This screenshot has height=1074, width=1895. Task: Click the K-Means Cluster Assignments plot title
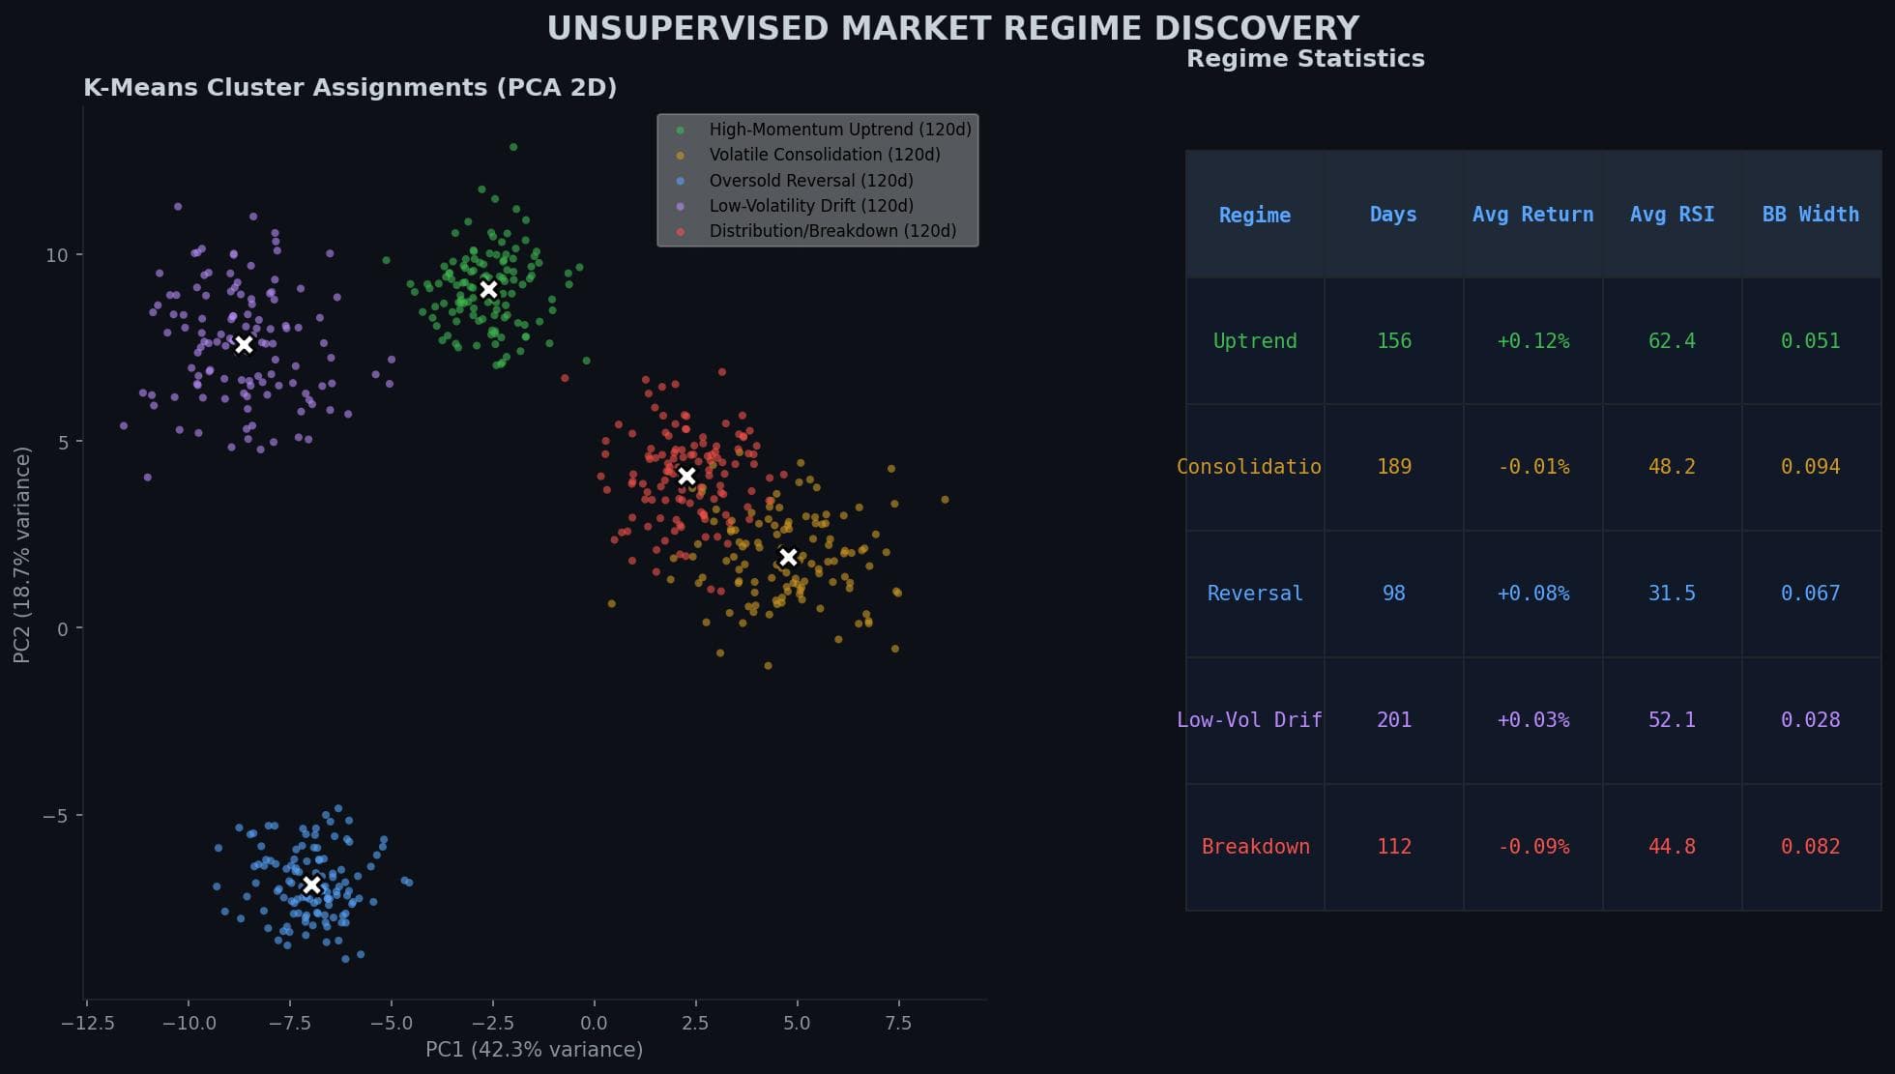[x=351, y=87]
